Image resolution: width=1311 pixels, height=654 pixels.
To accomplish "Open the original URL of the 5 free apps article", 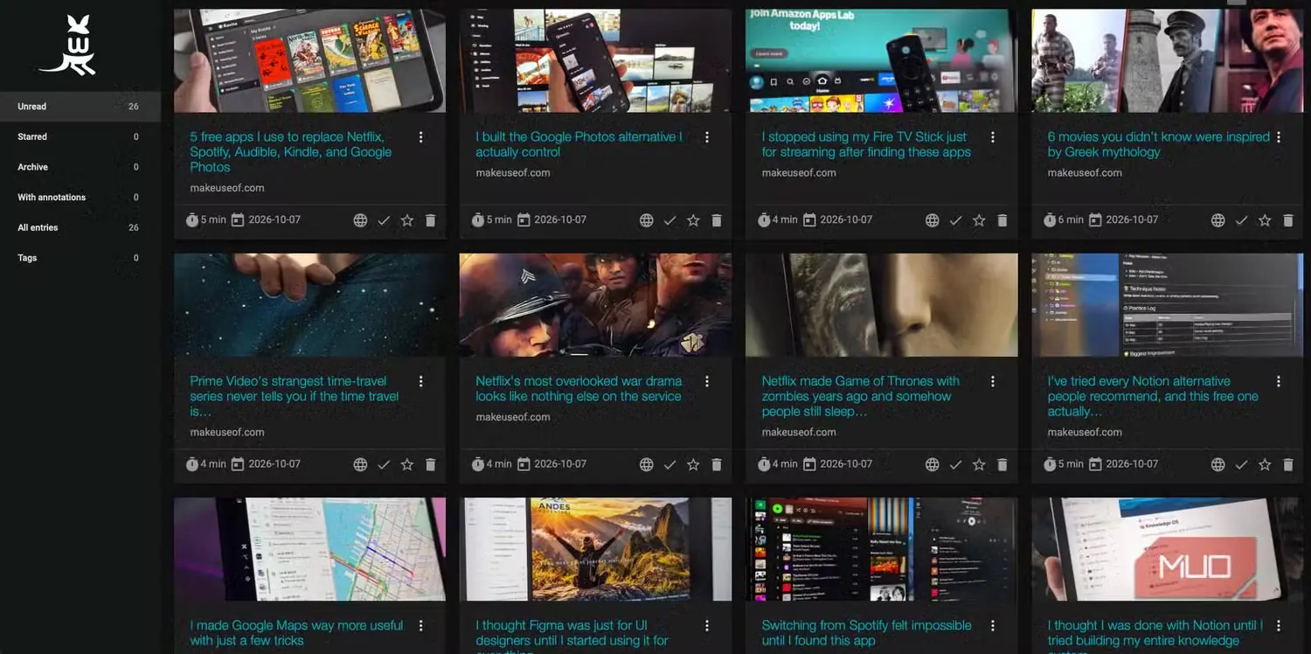I will click(360, 220).
